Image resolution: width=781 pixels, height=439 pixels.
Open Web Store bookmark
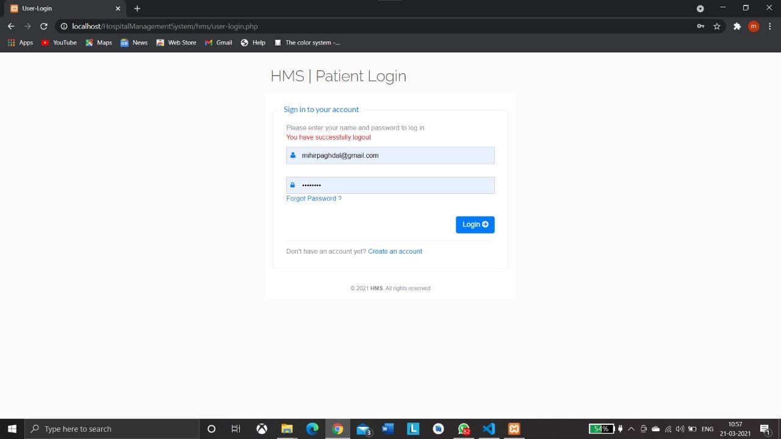click(176, 43)
